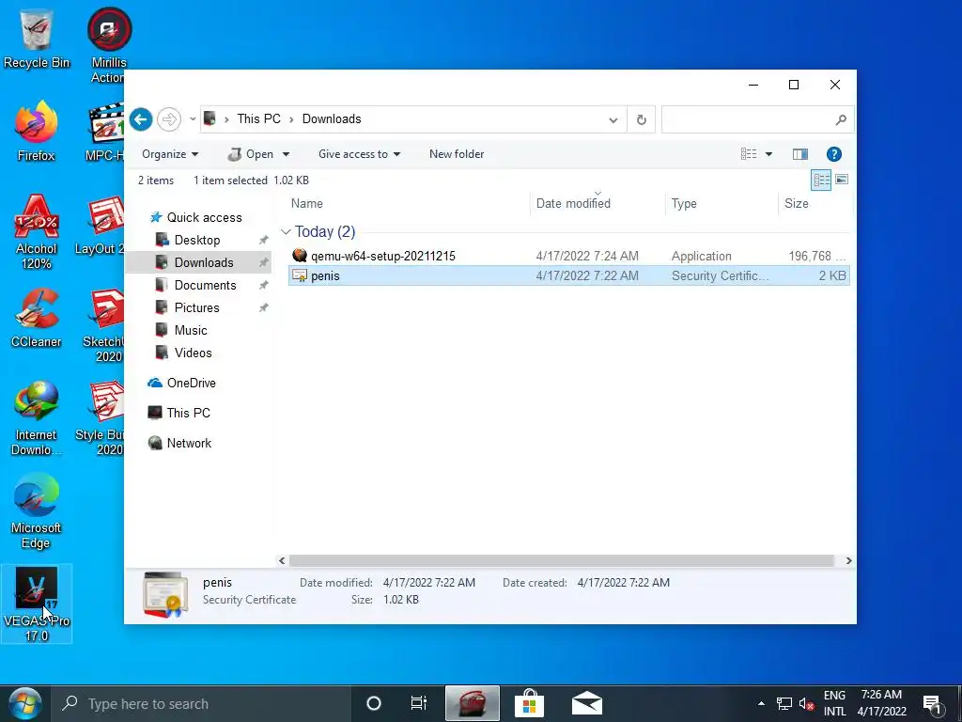Switch to large thumbnails view icon
The height and width of the screenshot is (722, 962).
pos(842,180)
